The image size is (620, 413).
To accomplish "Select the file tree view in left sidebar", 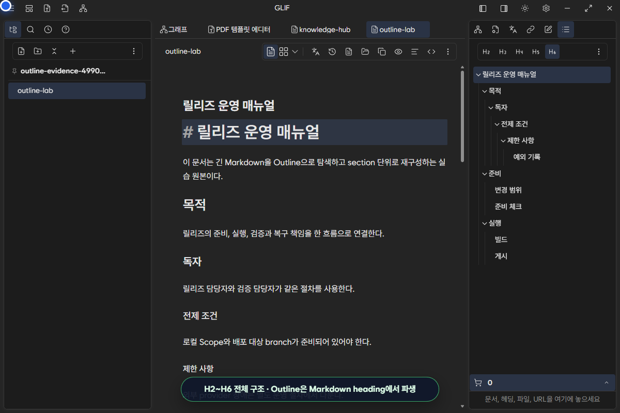I will [x=13, y=29].
